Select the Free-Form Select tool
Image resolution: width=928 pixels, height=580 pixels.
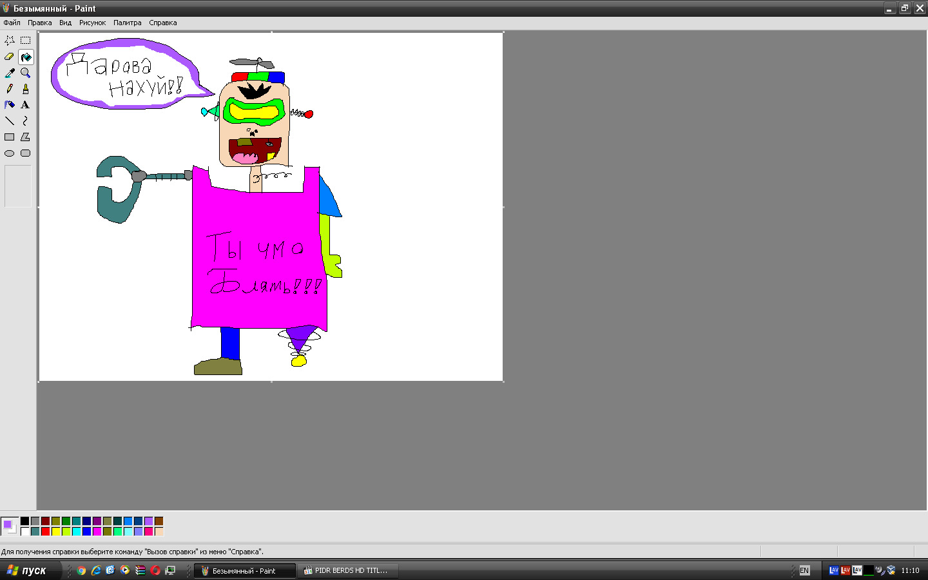point(10,41)
